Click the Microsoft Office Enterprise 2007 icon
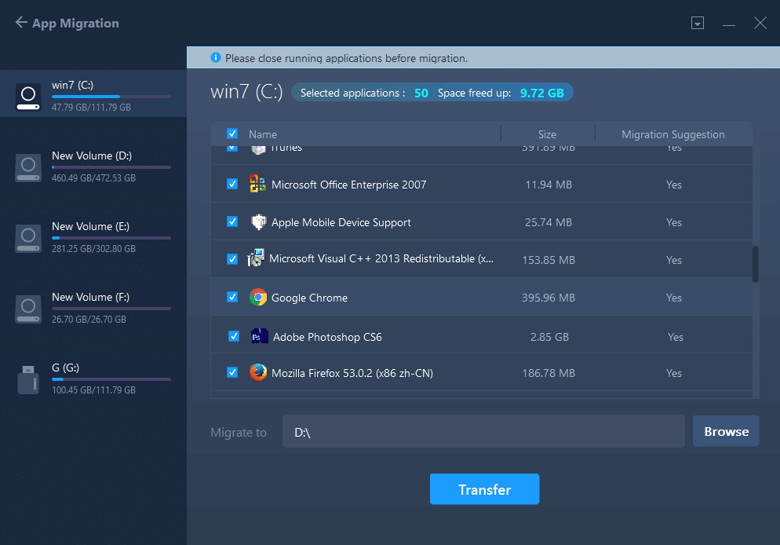This screenshot has height=545, width=780. pyautogui.click(x=257, y=185)
